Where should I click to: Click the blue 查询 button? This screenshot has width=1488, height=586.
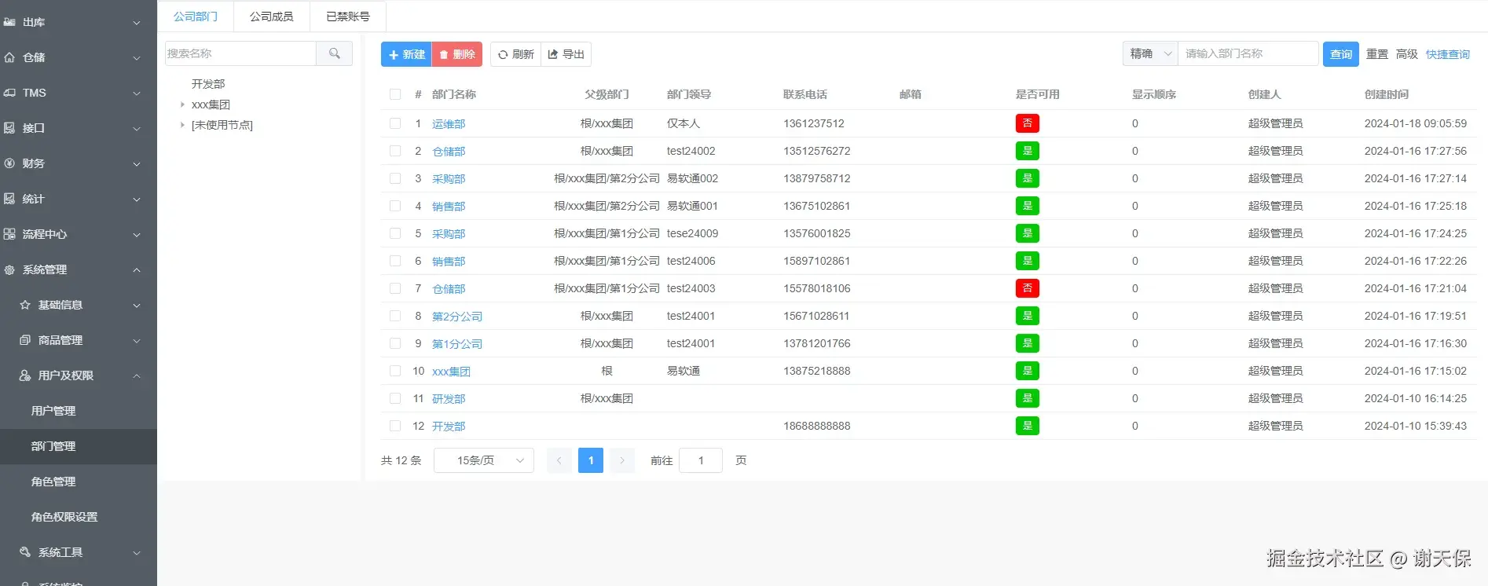1341,54
